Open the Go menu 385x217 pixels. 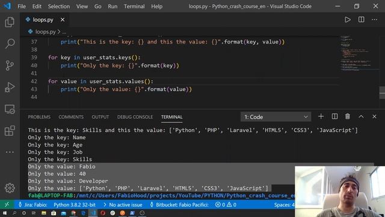97,7
